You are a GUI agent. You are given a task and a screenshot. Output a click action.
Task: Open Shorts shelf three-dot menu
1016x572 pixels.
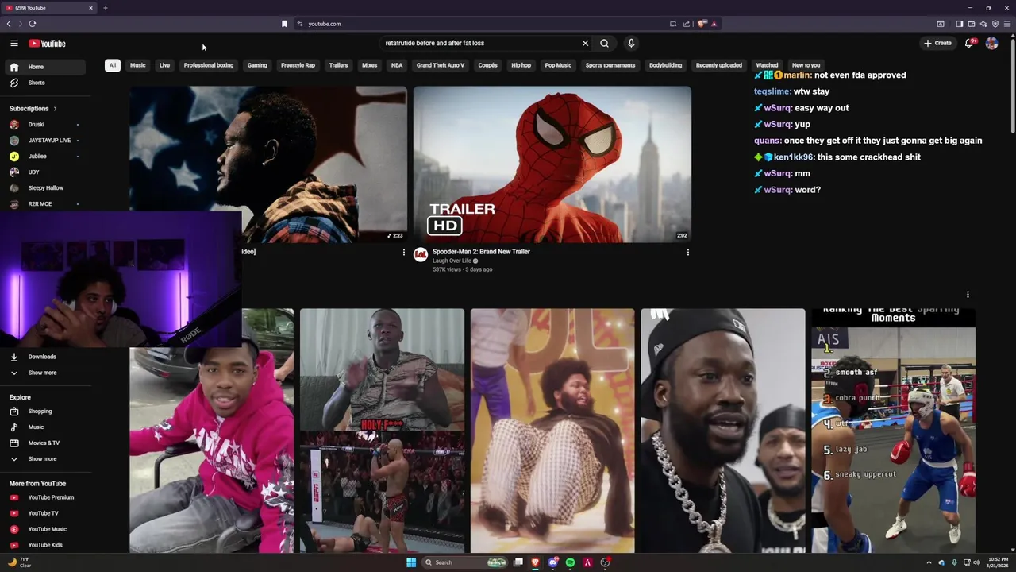click(x=968, y=295)
